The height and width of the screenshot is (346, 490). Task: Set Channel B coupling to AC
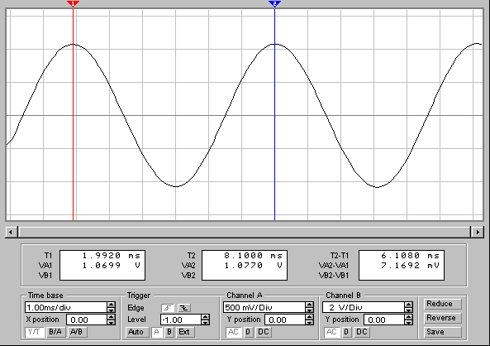point(331,332)
